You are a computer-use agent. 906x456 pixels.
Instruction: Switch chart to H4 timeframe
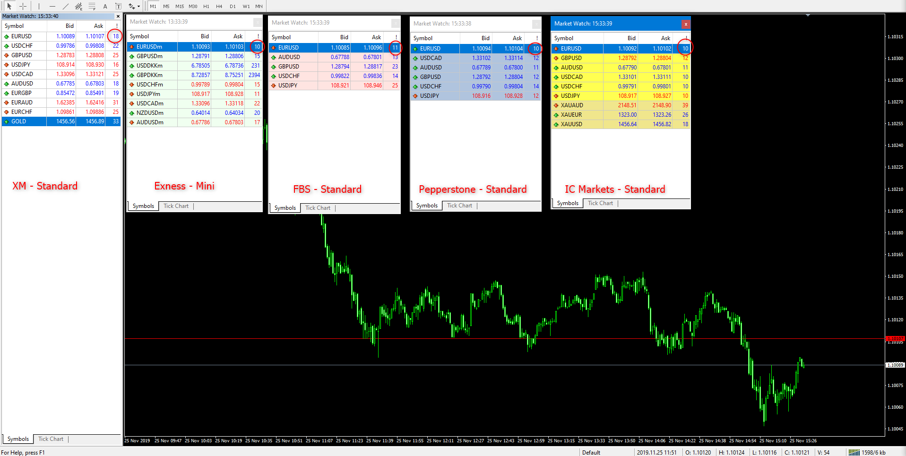point(219,6)
